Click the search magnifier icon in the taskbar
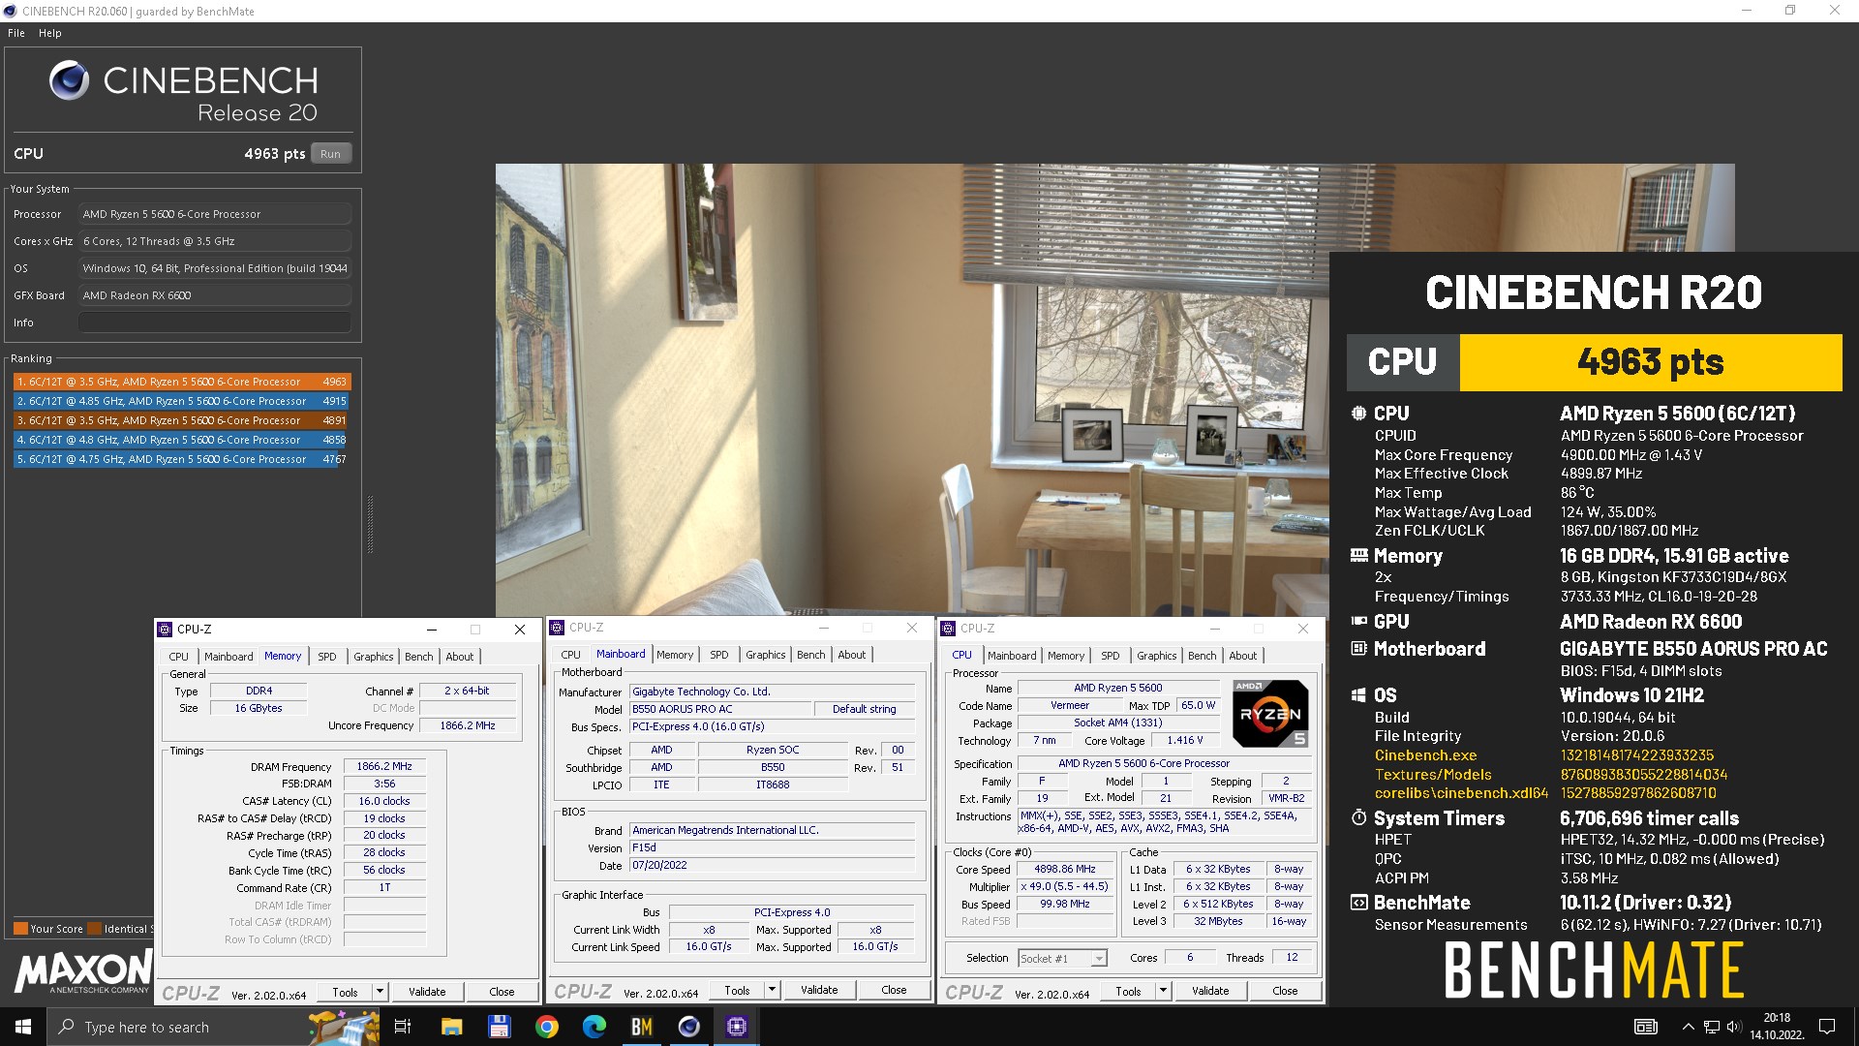1859x1046 pixels. point(66,1027)
